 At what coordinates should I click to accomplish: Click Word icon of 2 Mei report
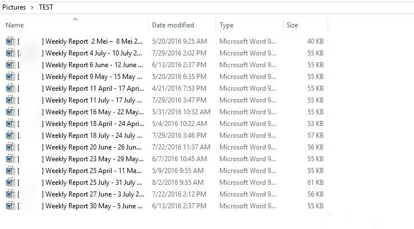(x=10, y=41)
